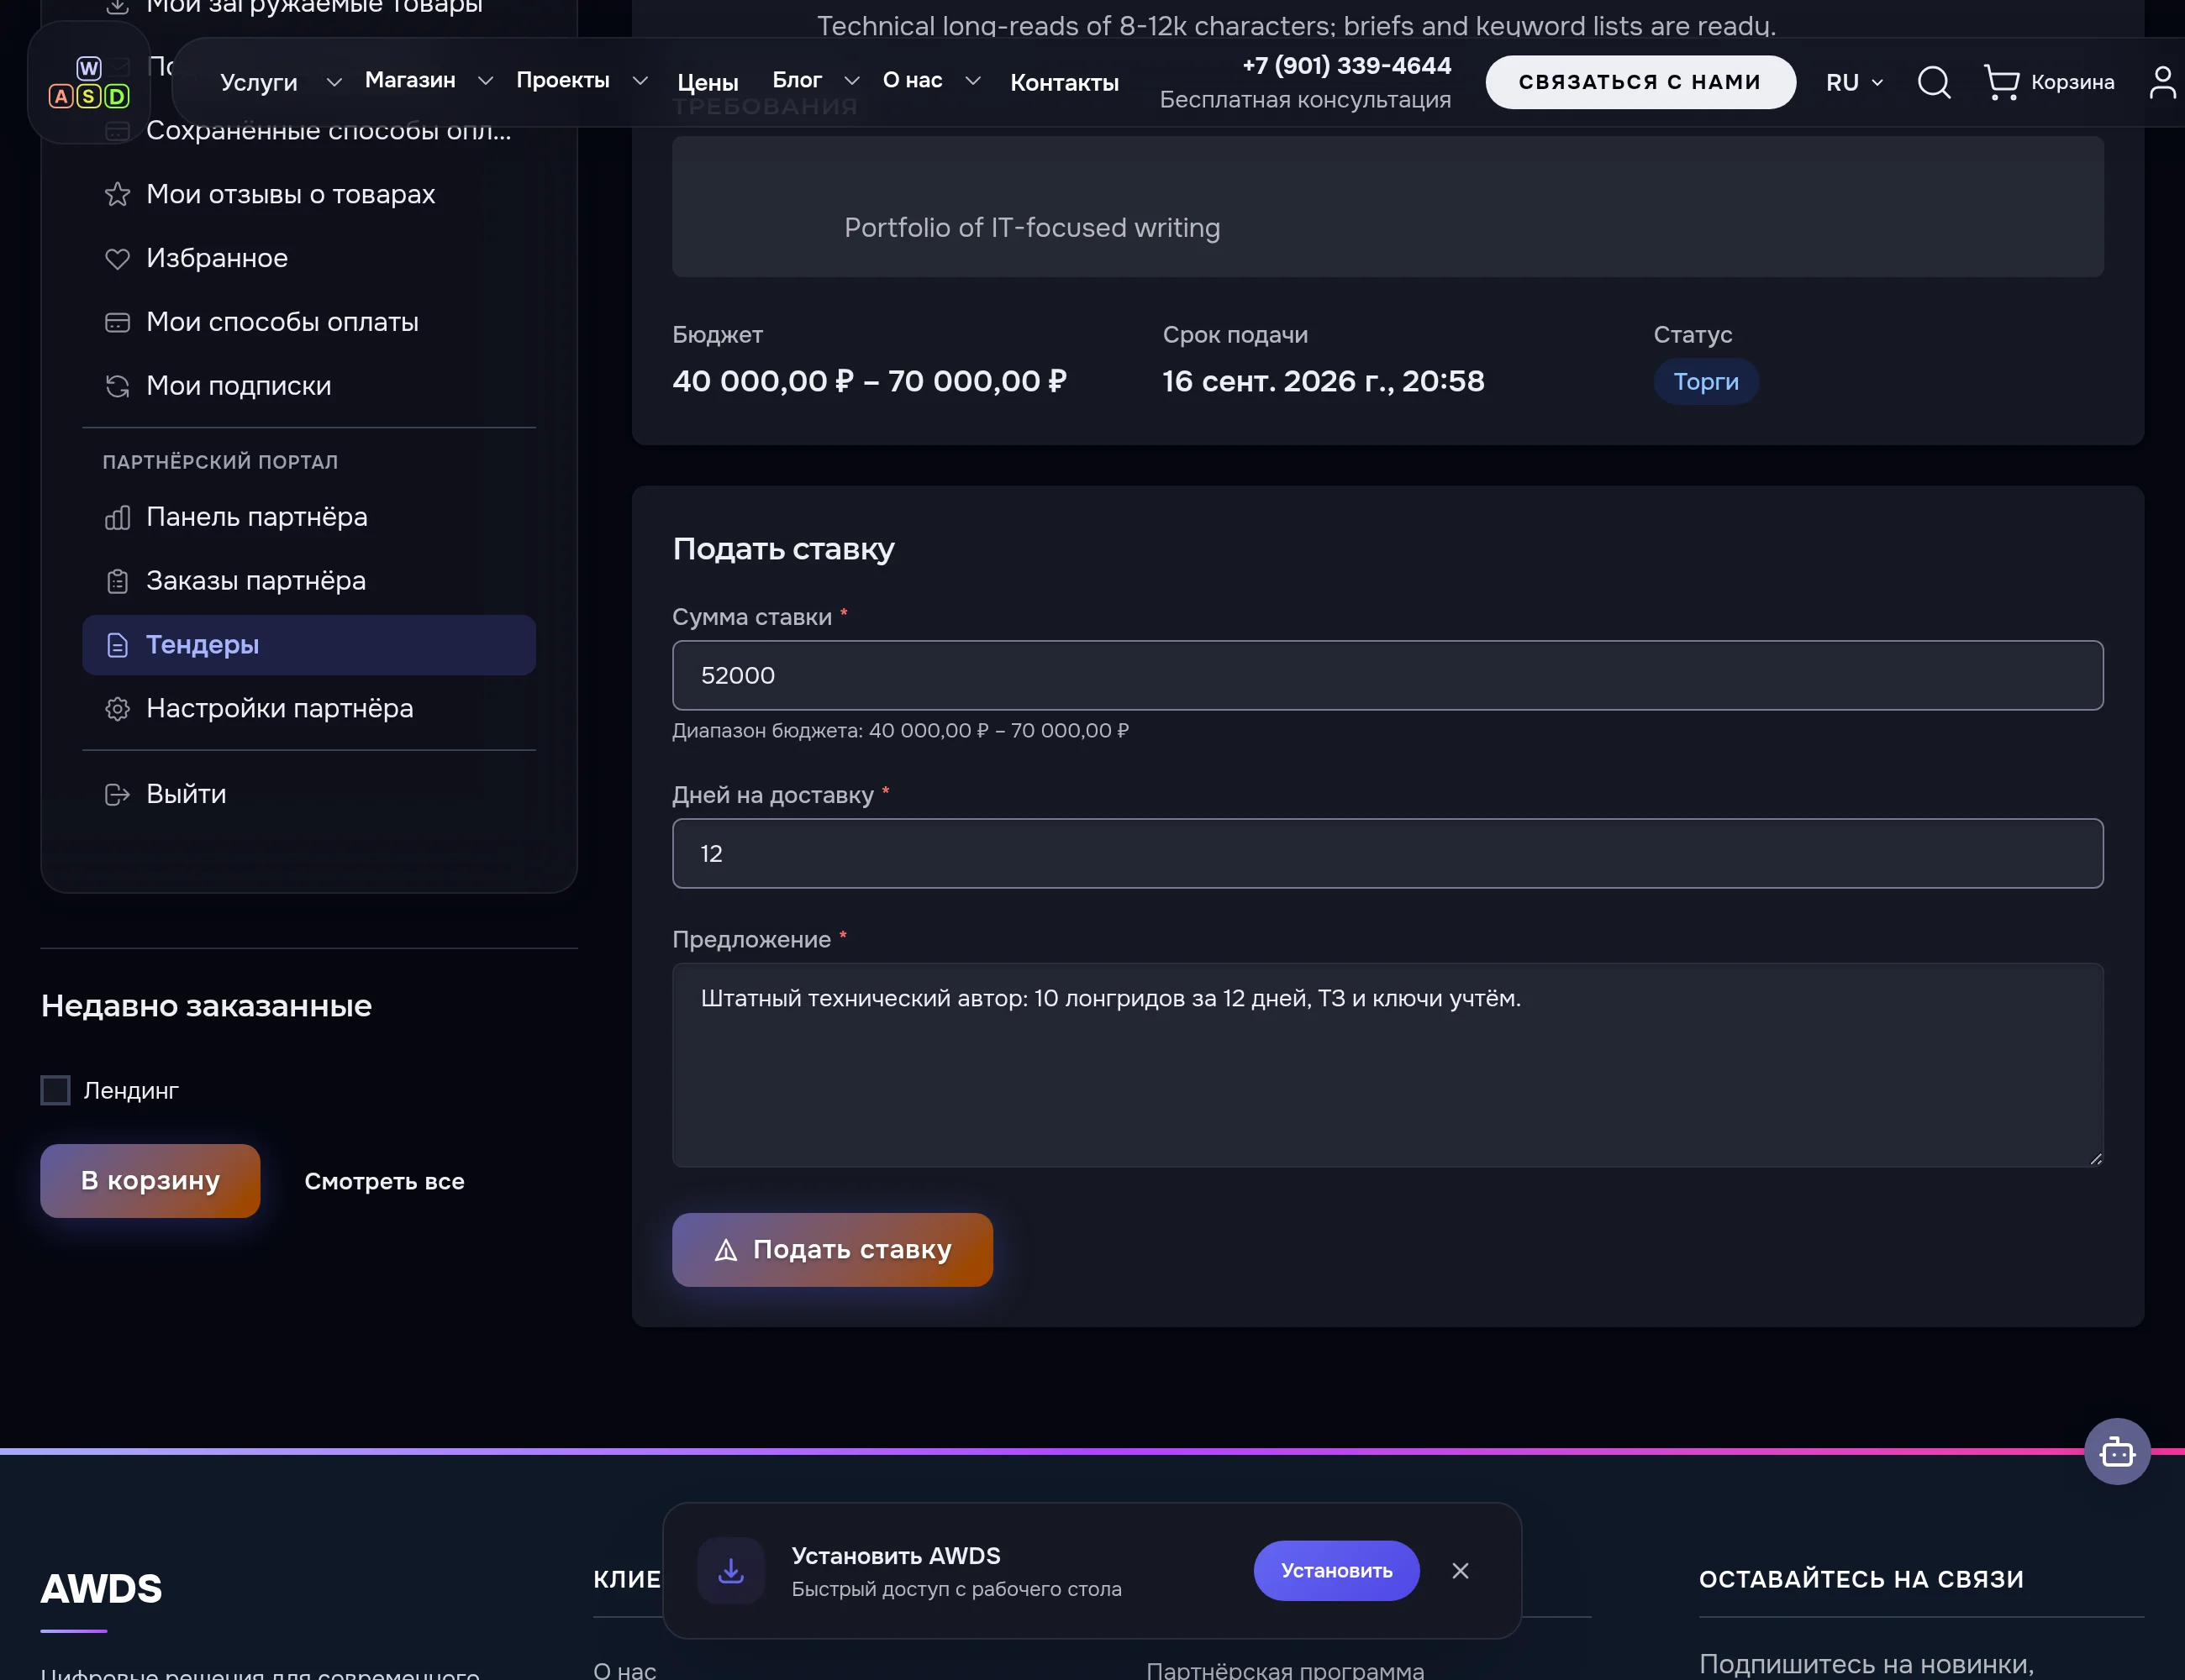
Task: Expand the Услуги dropdown menu
Action: coord(334,82)
